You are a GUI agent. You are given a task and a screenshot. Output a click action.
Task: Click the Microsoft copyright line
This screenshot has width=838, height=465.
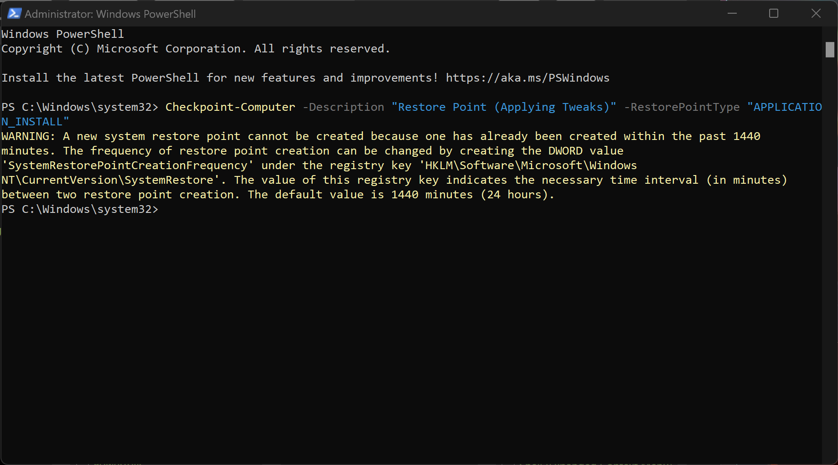point(195,48)
